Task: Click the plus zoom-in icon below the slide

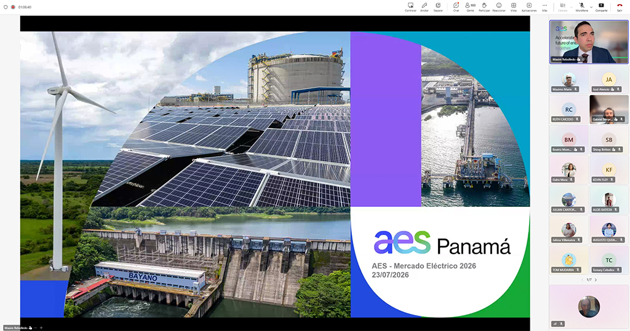Action: [41, 328]
